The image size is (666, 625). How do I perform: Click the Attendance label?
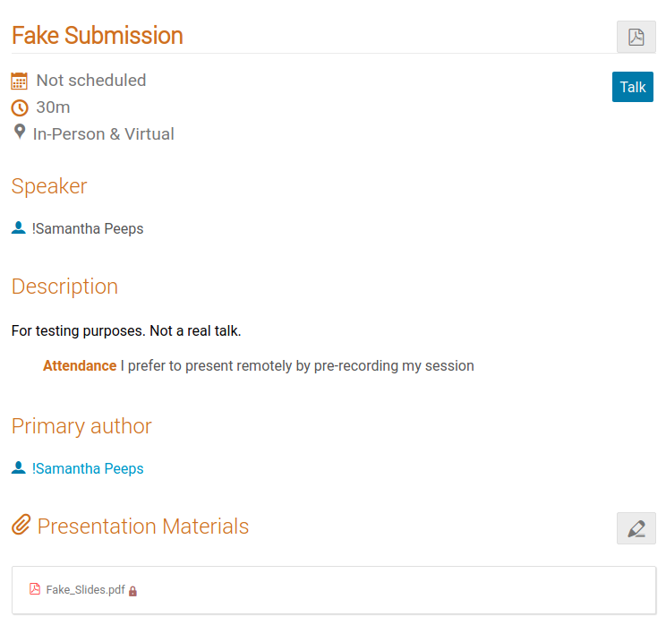tap(80, 366)
